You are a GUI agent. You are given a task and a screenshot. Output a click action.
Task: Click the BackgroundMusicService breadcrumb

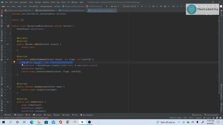tap(73, 6)
